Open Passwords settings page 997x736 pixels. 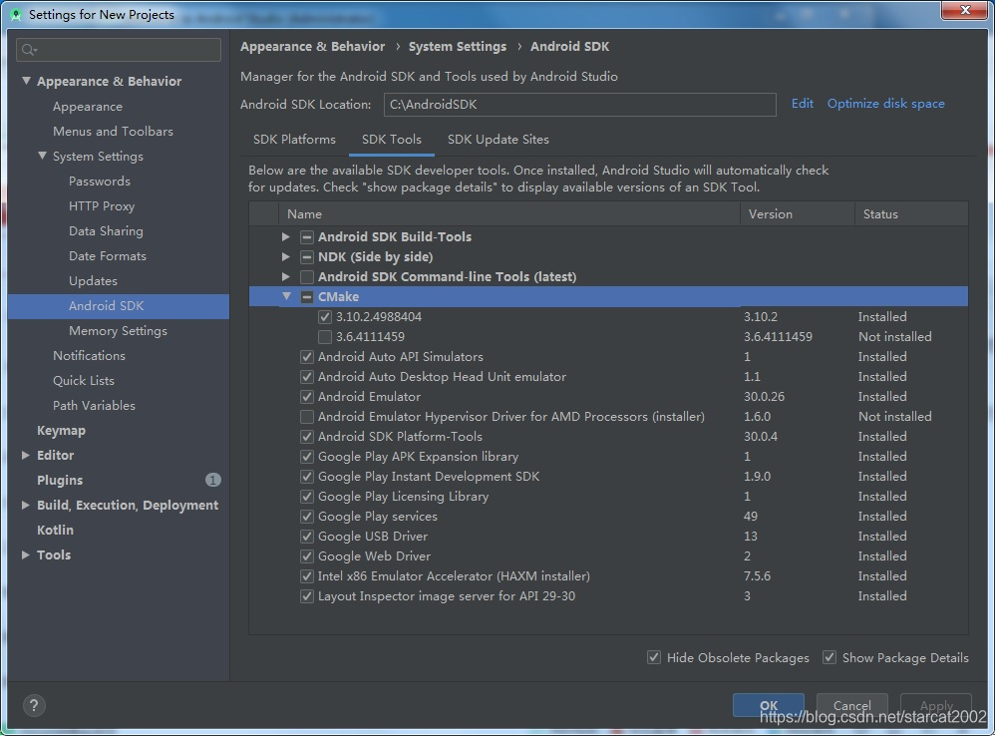pos(99,182)
